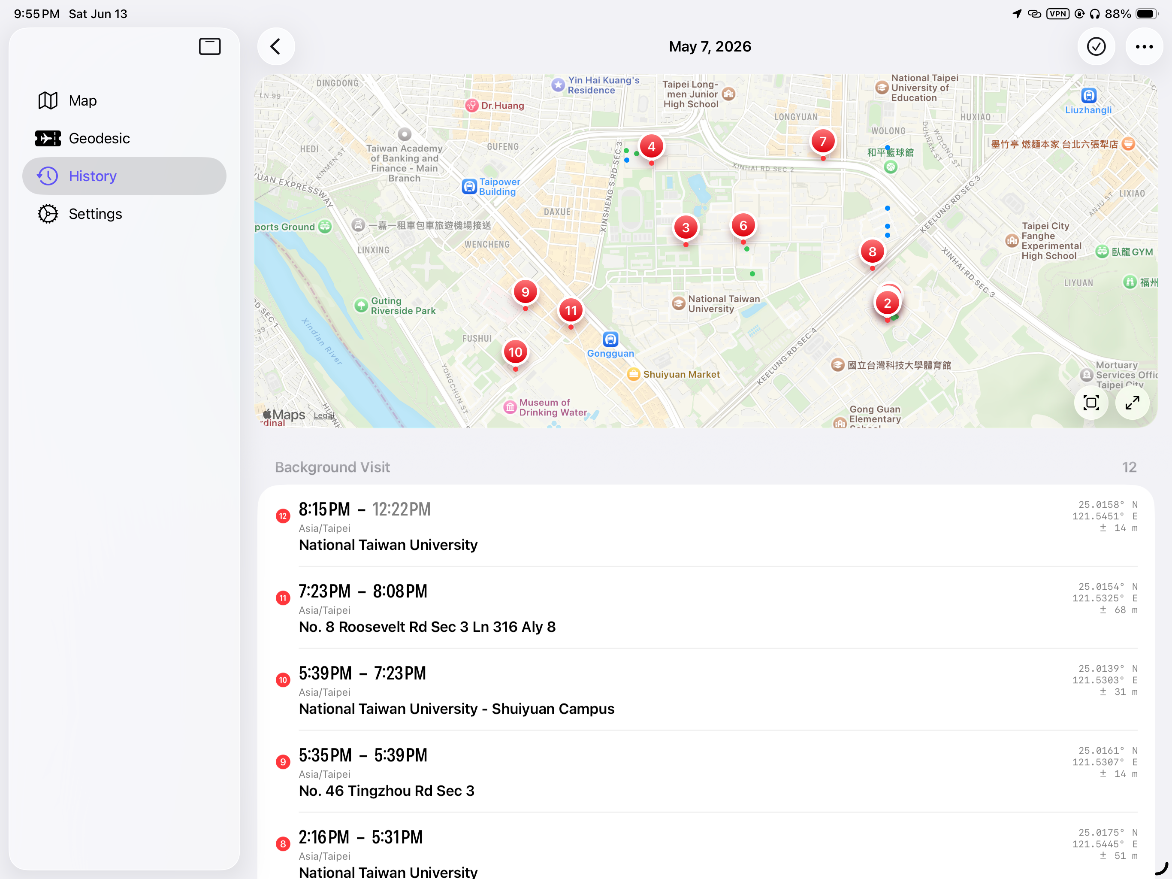Click the Background Visit section header
The width and height of the screenshot is (1172, 879).
(332, 467)
